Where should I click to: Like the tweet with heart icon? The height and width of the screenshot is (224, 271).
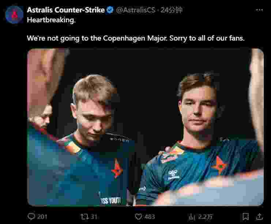point(138,217)
